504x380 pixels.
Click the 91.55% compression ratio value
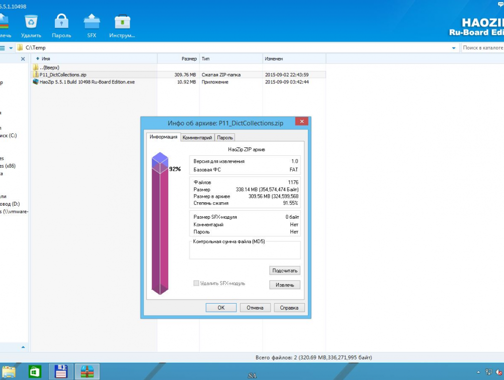pos(290,203)
